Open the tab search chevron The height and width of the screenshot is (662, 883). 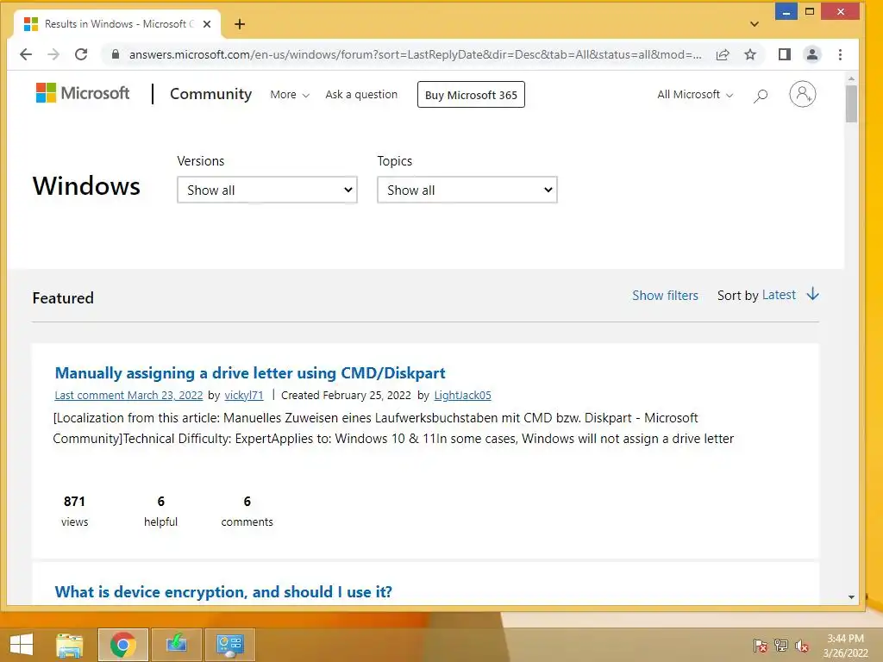point(755,24)
